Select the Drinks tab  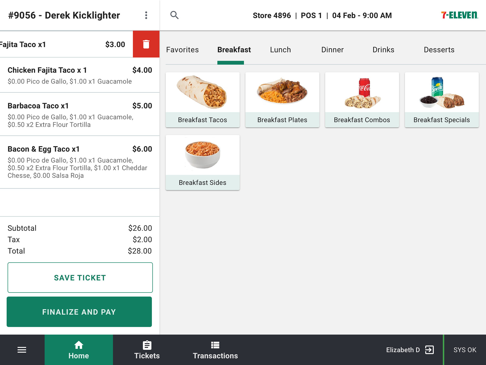pyautogui.click(x=383, y=50)
